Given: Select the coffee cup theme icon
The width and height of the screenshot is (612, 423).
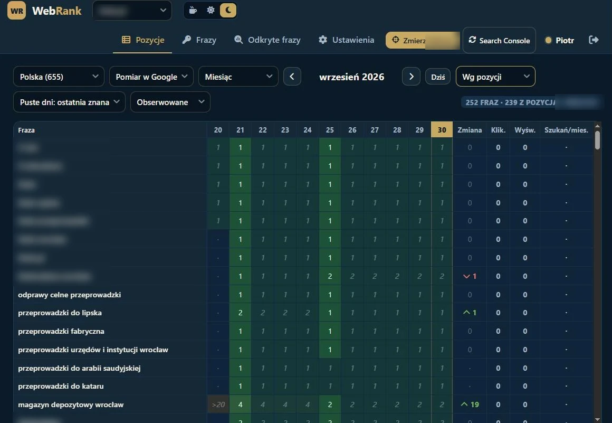Looking at the screenshot, I should tap(193, 10).
